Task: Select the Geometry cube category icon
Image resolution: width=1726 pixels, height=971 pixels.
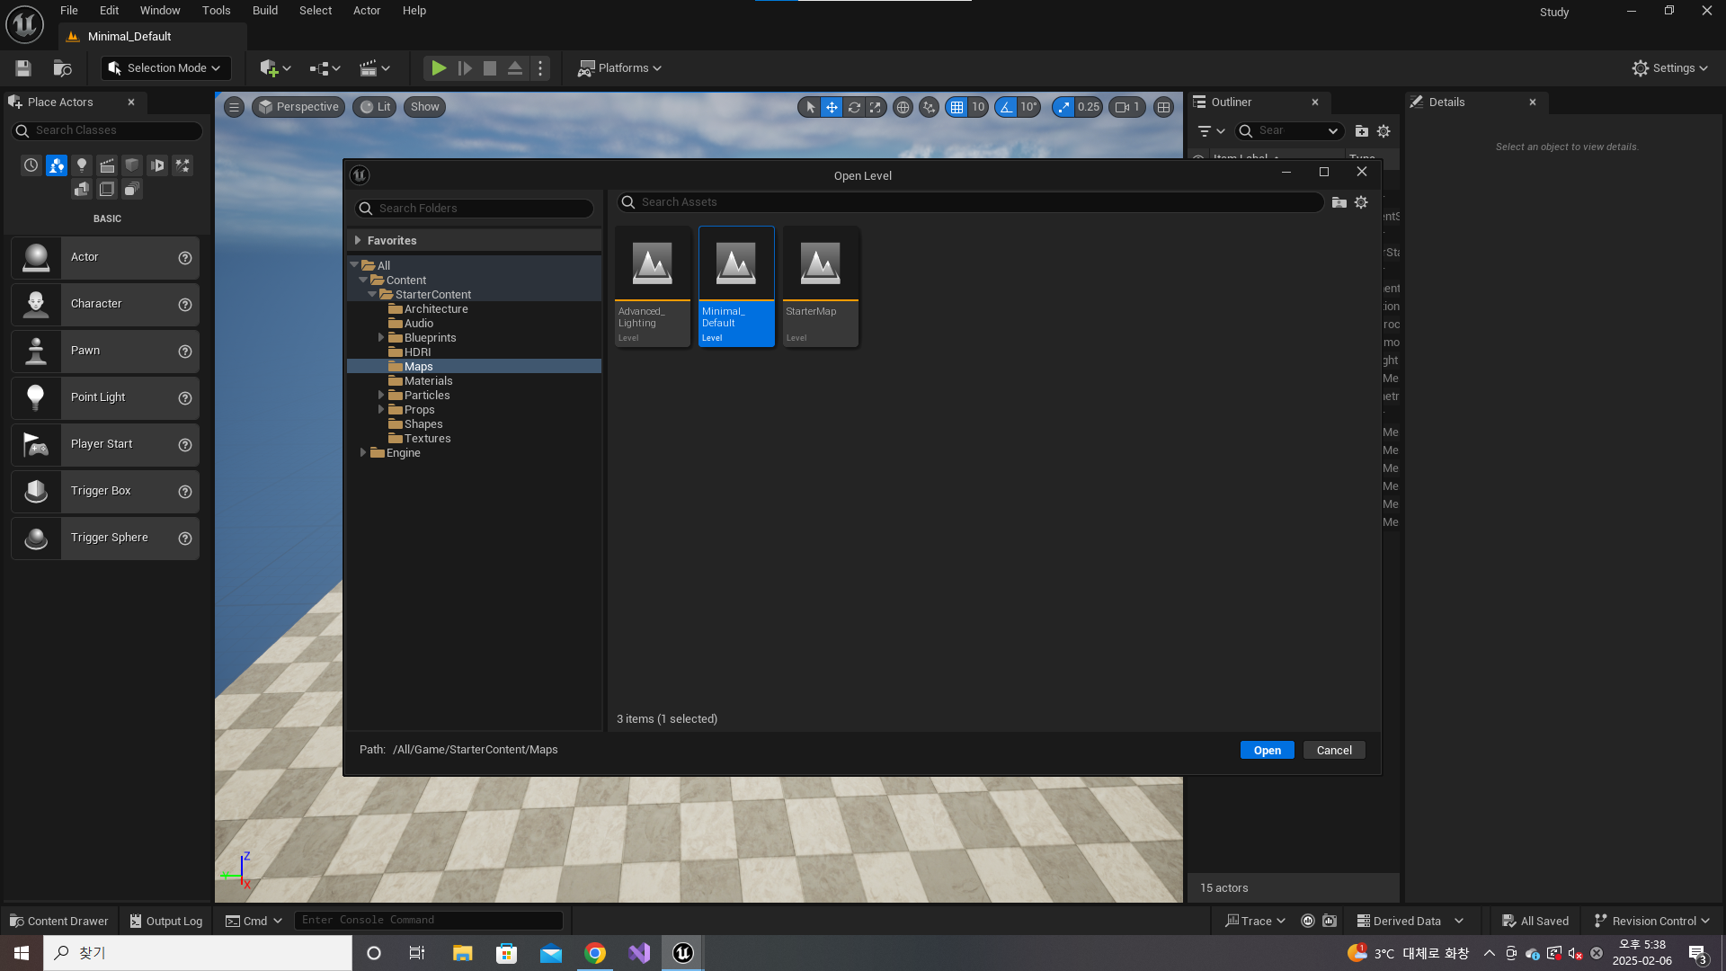Action: 132,165
